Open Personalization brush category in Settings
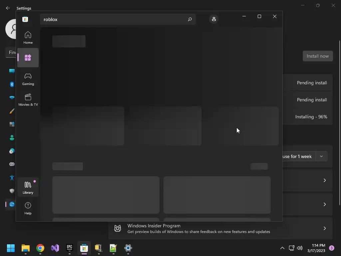Image resolution: width=341 pixels, height=256 pixels. click(x=12, y=111)
